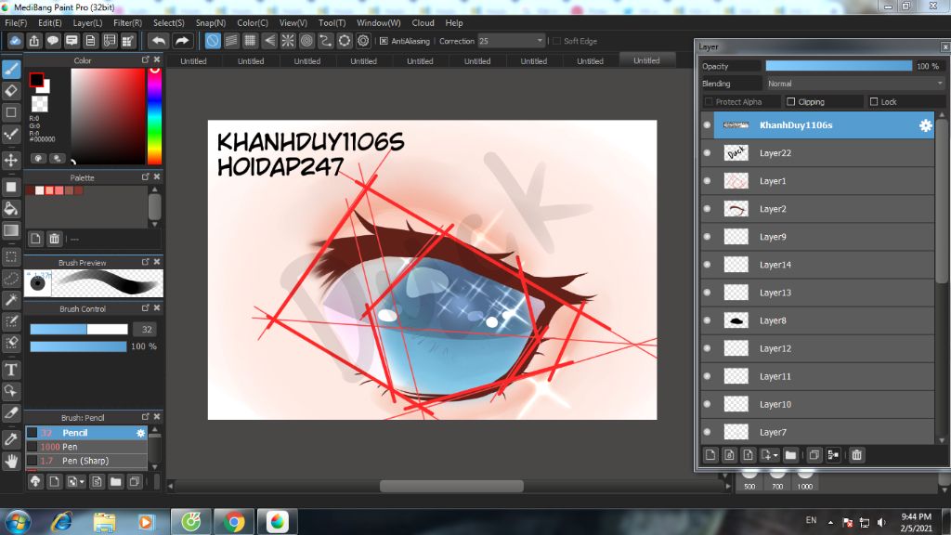Select the Move tool
Screen dimensions: 951x535
[x=11, y=160]
